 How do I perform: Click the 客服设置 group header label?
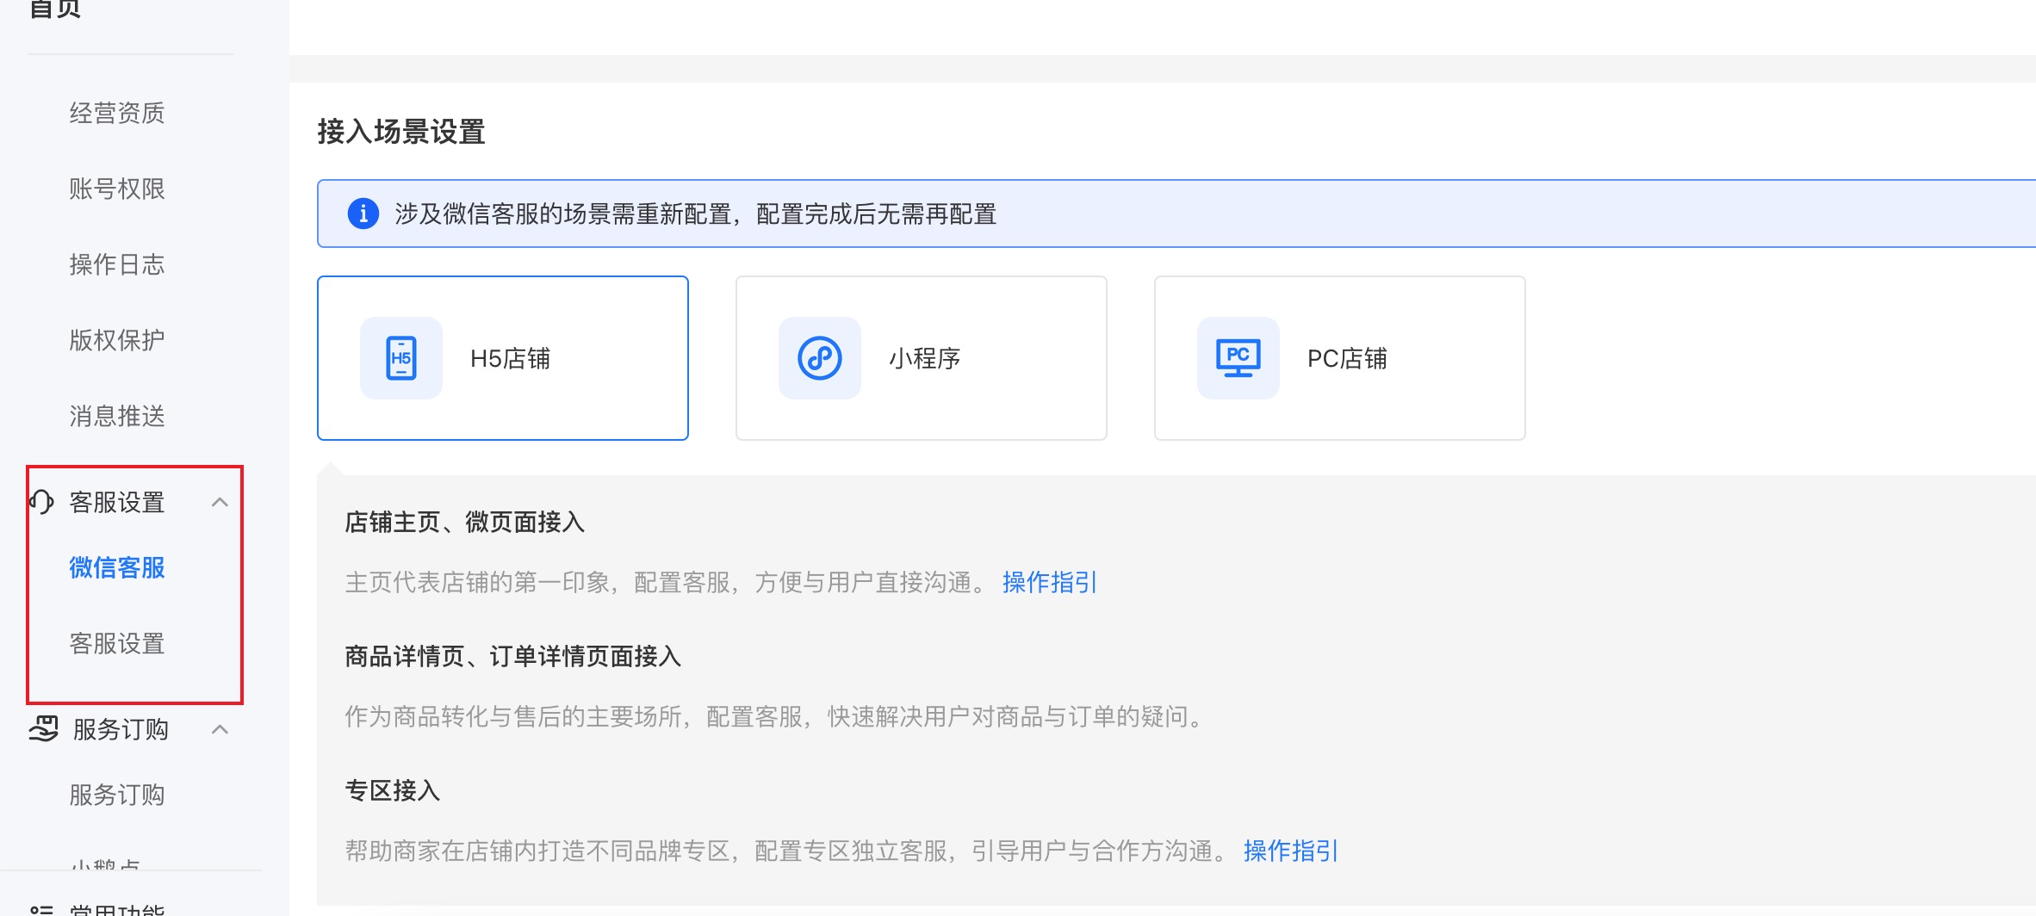click(x=117, y=502)
